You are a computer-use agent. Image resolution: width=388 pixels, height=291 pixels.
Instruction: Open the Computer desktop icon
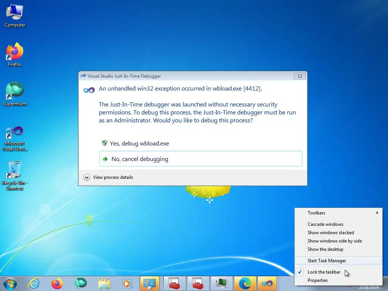[15, 16]
